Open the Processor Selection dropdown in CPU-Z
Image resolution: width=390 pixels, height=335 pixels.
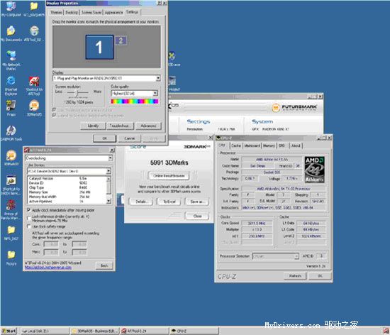[296, 256]
